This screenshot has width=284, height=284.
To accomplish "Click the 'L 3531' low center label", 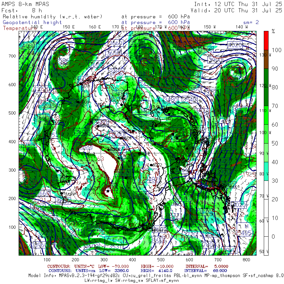I will [114, 243].
